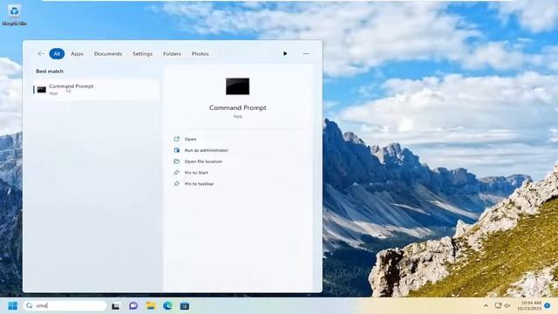
Task: Open Microsoft Store from the taskbar
Action: pyautogui.click(x=184, y=306)
